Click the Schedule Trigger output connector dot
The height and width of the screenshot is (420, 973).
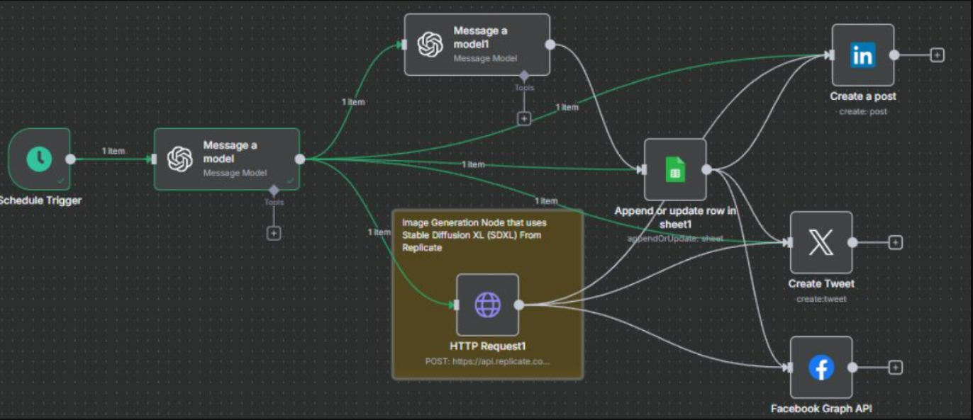click(x=70, y=159)
